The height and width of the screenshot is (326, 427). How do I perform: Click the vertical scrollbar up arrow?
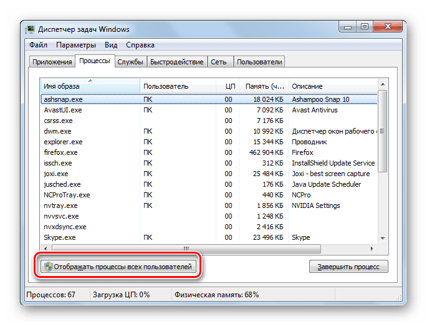[383, 84]
